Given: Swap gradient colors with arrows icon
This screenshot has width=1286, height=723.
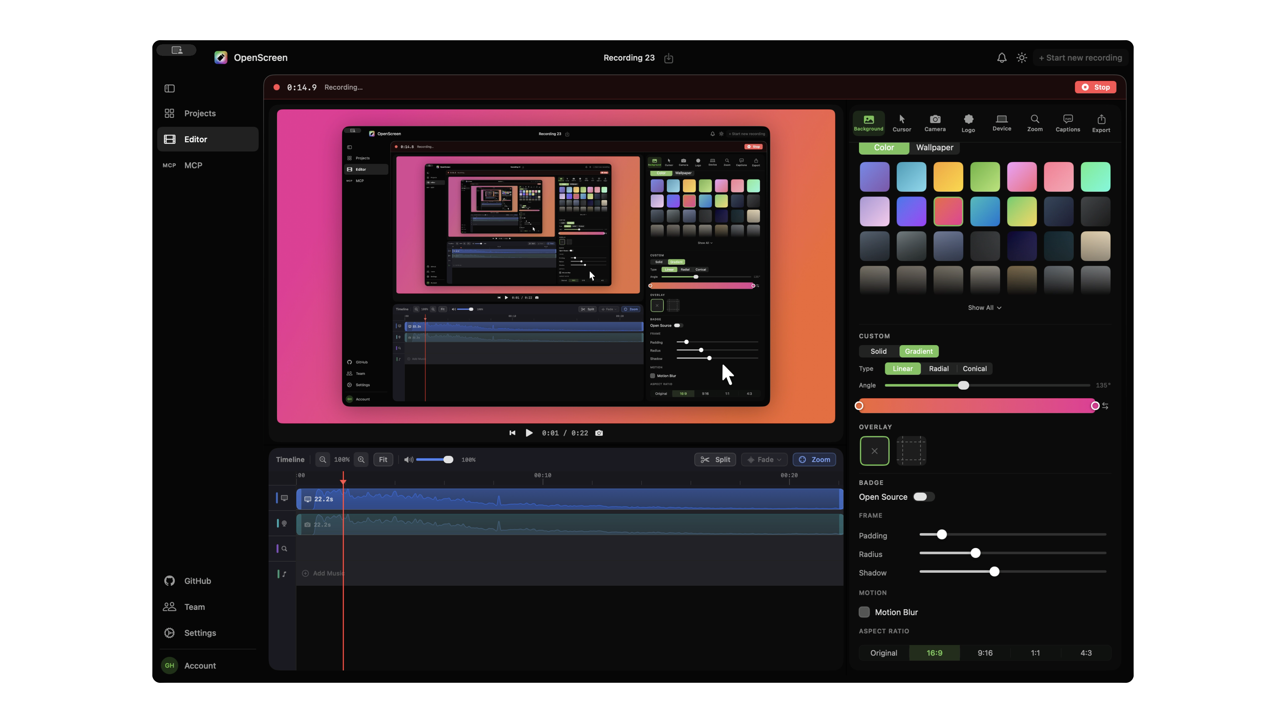Looking at the screenshot, I should click(x=1105, y=406).
